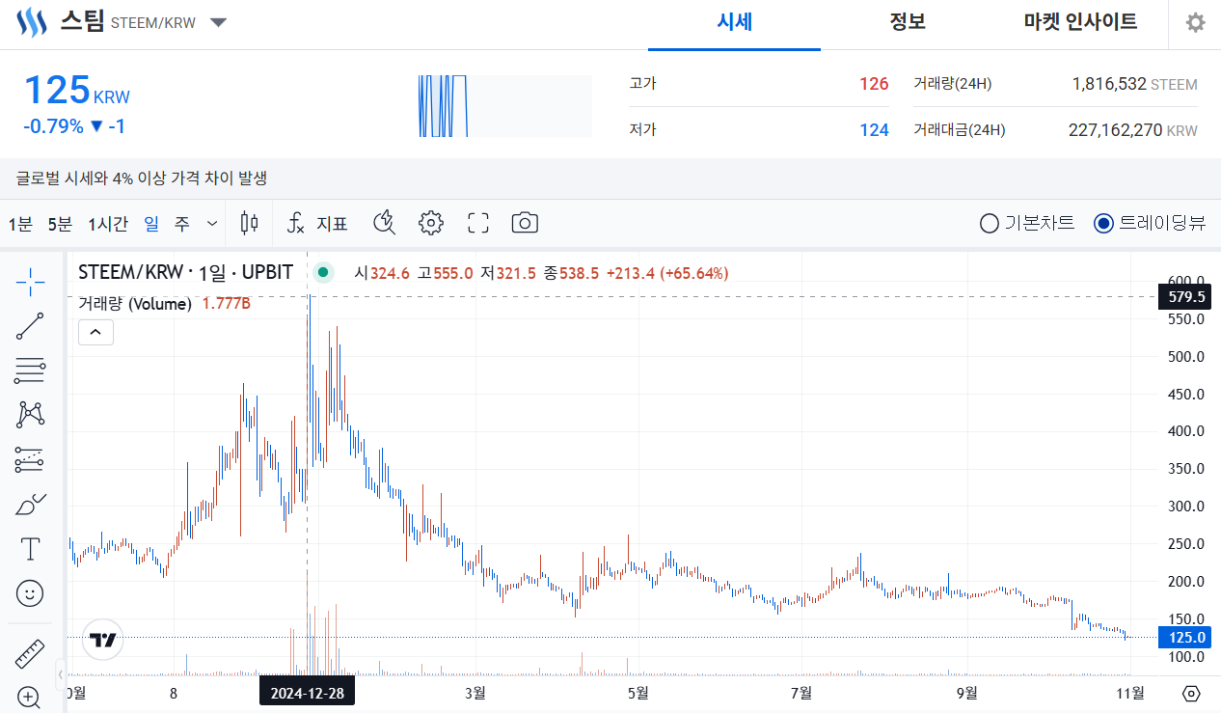
Task: Open the candlestick chart type selector
Action: click(249, 224)
